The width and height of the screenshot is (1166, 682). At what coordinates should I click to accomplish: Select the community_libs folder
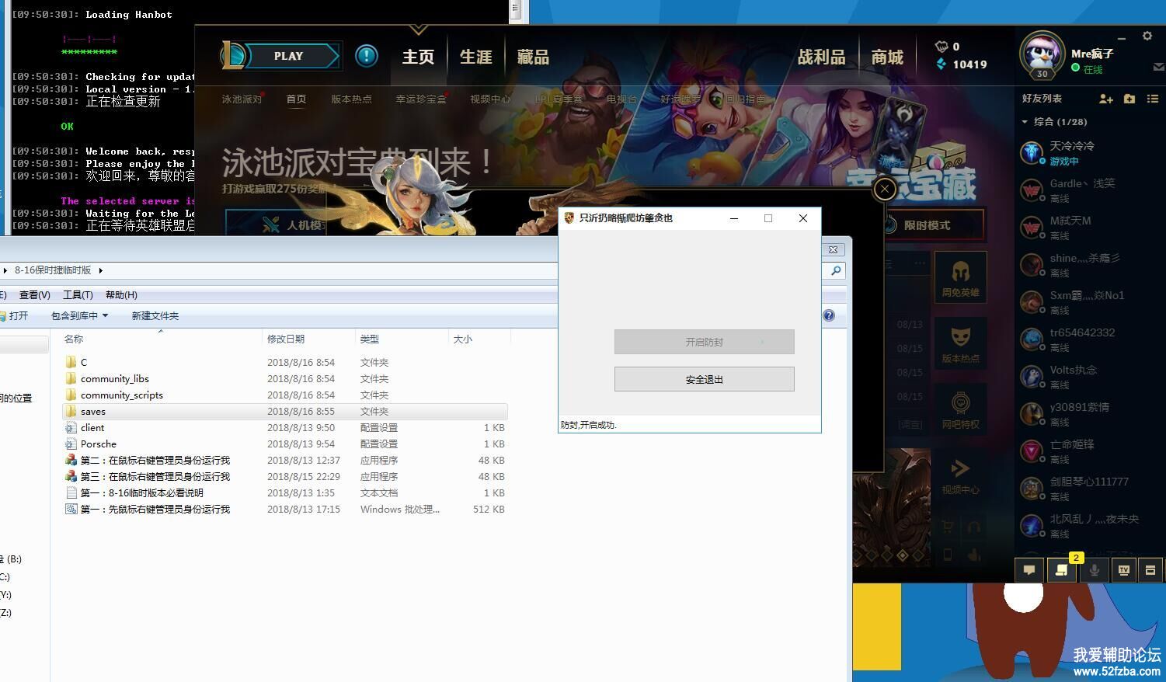pos(114,379)
